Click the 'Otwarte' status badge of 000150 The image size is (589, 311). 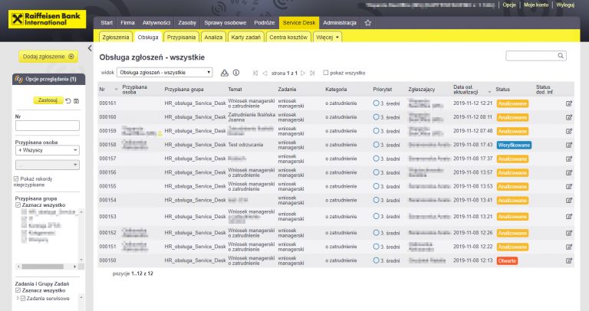tap(507, 260)
